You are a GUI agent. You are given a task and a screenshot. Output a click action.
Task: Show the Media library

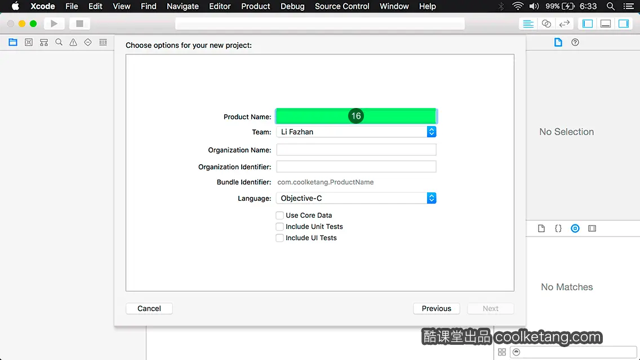pyautogui.click(x=592, y=228)
